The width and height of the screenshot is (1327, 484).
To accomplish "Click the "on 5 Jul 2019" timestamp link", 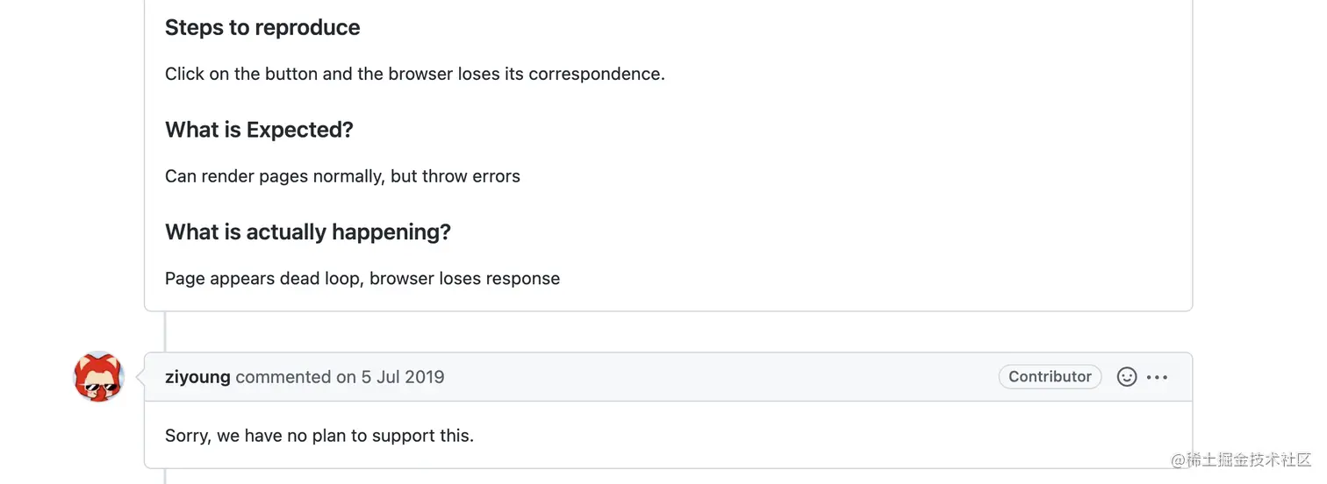I will tap(391, 377).
